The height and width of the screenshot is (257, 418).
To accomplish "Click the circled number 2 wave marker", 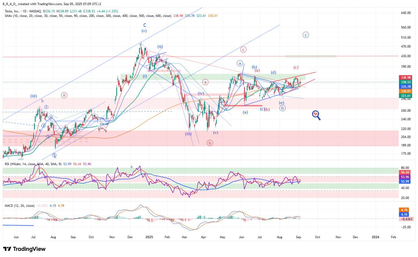I will click(46, 107).
